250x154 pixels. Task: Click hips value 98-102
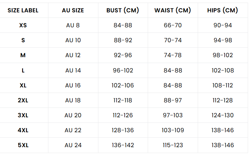(x=223, y=55)
